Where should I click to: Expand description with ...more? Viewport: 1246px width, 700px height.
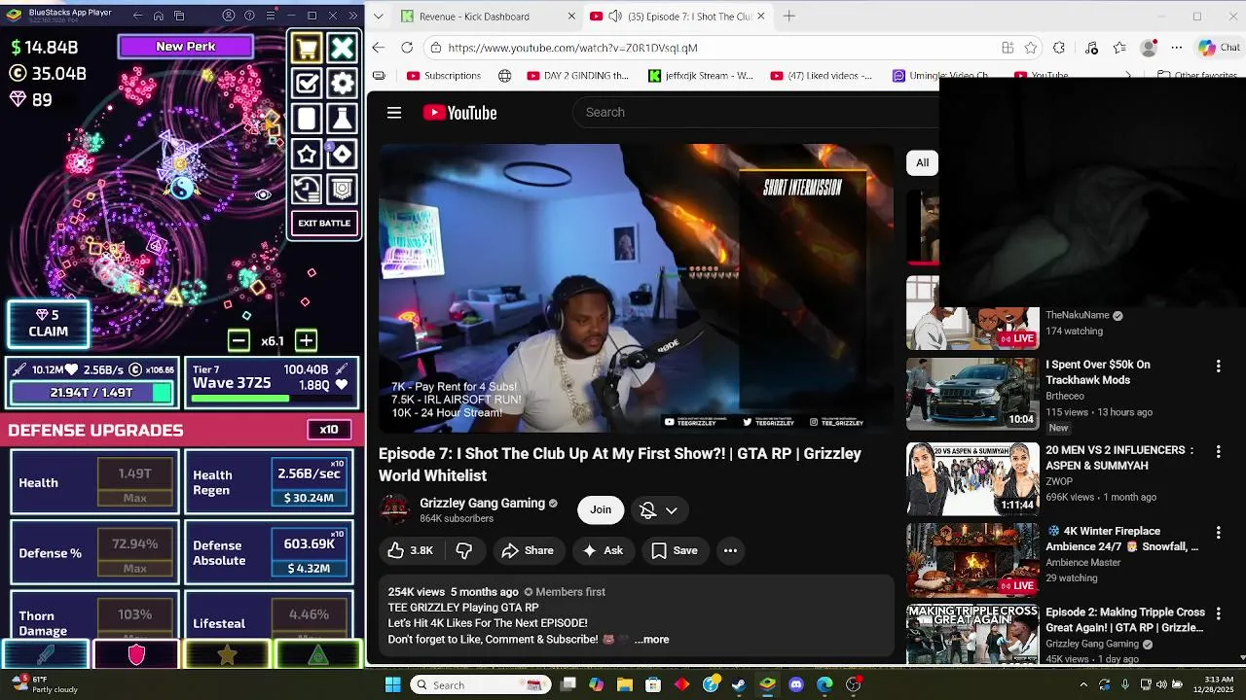pos(651,640)
